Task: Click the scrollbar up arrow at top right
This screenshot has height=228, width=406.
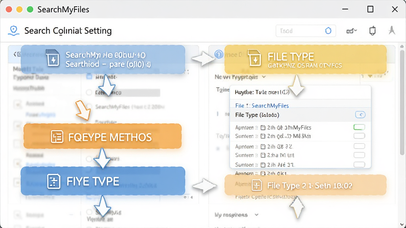Action: coord(402,47)
